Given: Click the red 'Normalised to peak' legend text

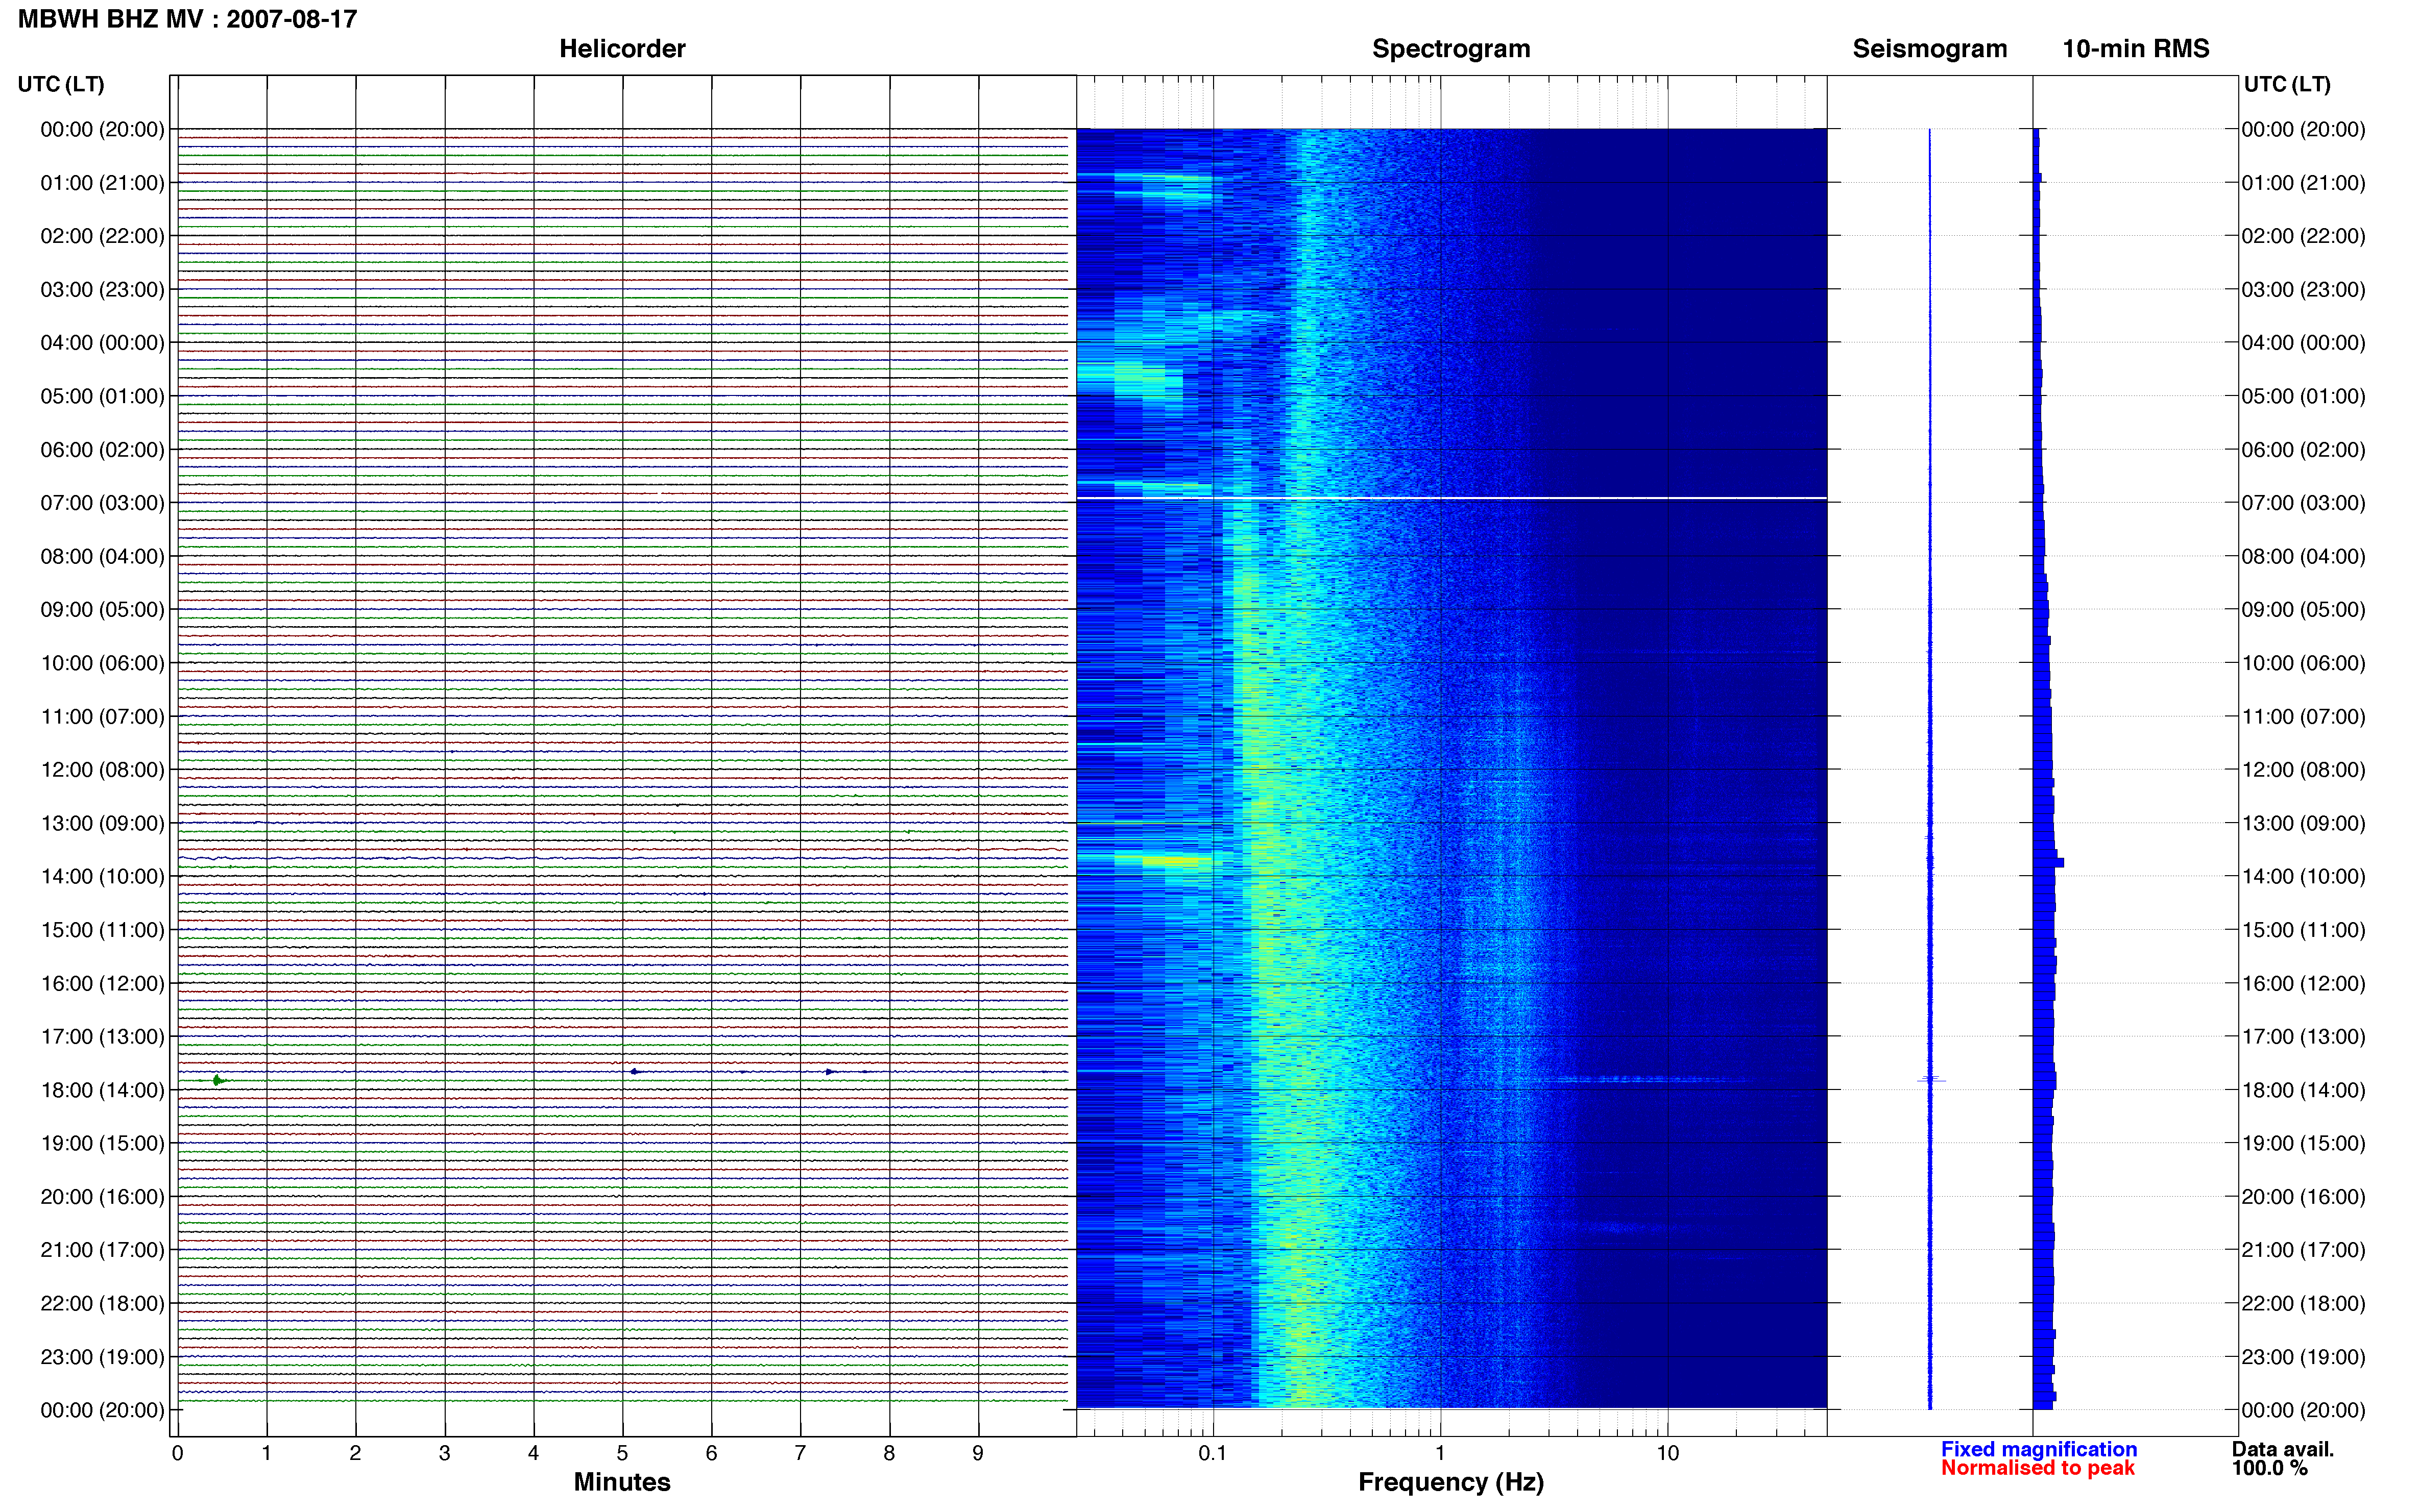Looking at the screenshot, I should pyautogui.click(x=2037, y=1468).
